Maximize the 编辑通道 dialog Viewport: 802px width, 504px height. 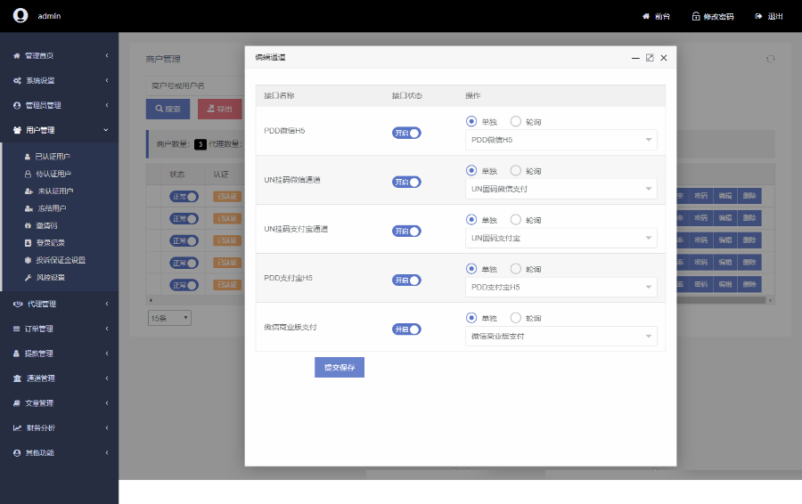click(650, 58)
